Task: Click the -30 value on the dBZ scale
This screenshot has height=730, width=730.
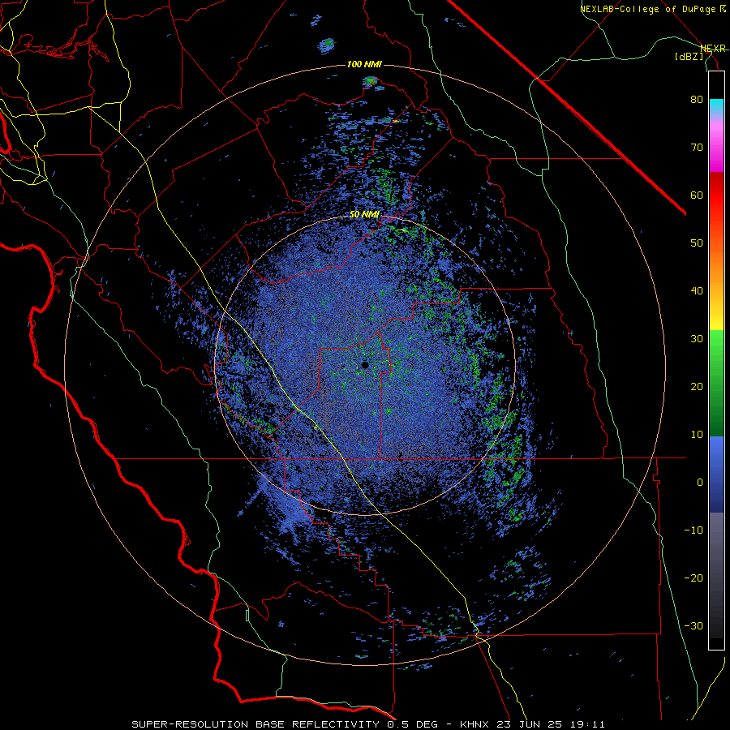Action: pos(693,625)
